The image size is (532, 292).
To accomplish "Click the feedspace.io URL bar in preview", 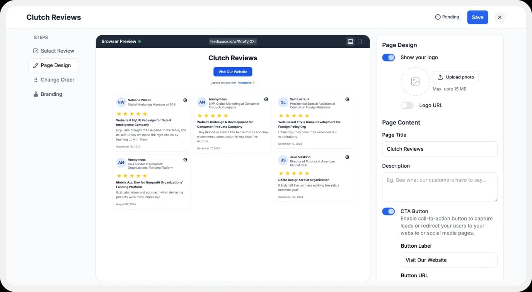I will pyautogui.click(x=233, y=41).
